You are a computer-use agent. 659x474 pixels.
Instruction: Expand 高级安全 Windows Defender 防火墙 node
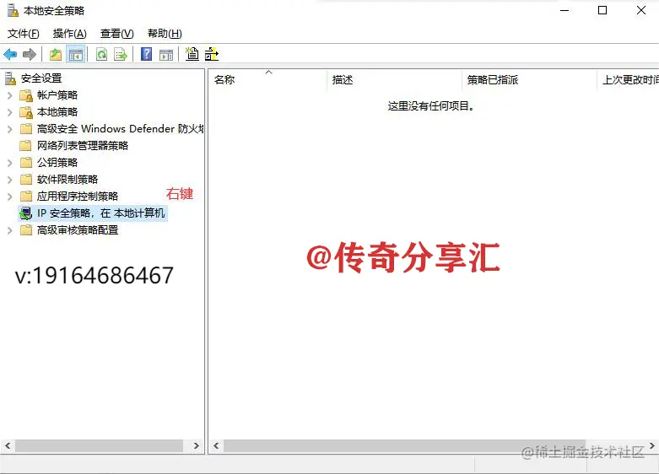coord(9,129)
